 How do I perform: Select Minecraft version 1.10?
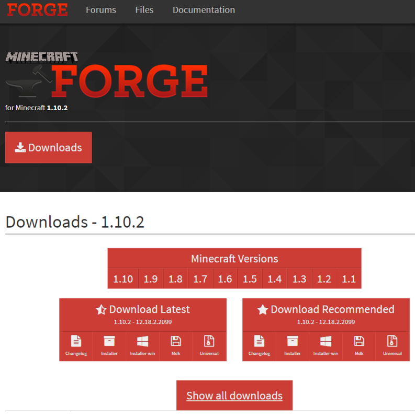pyautogui.click(x=123, y=279)
